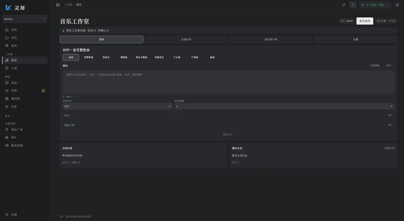Click 查看全部 in 最近生成 panel
This screenshot has width=404, height=221.
pos(390,148)
